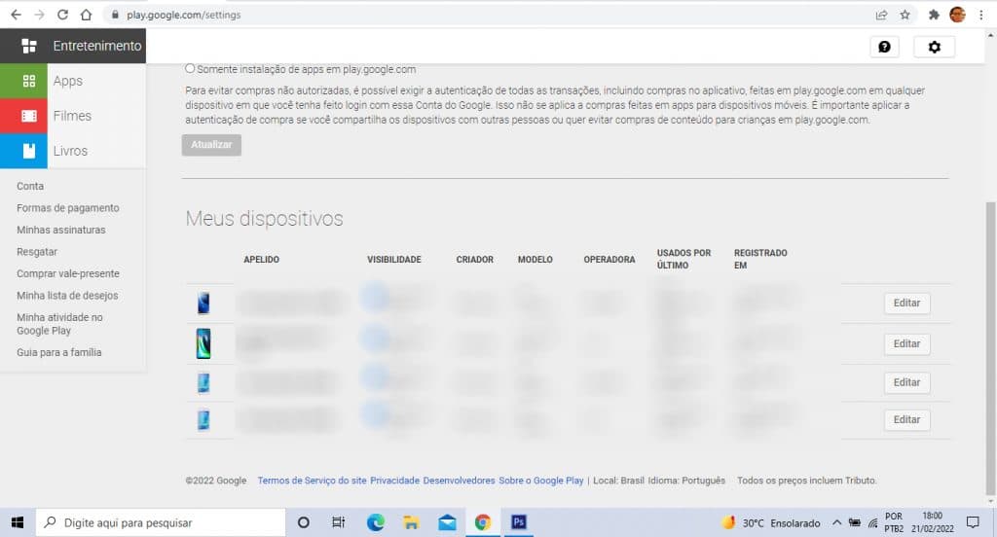
Task: Click the page vertical scrollbar
Action: pyautogui.click(x=990, y=348)
